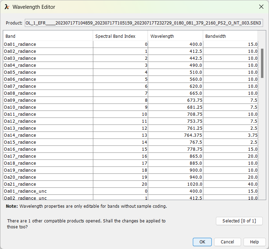Click bandwidth cell of Oa21_radiance showing 40.0
Screen dimensions: 269x249
coord(230,184)
